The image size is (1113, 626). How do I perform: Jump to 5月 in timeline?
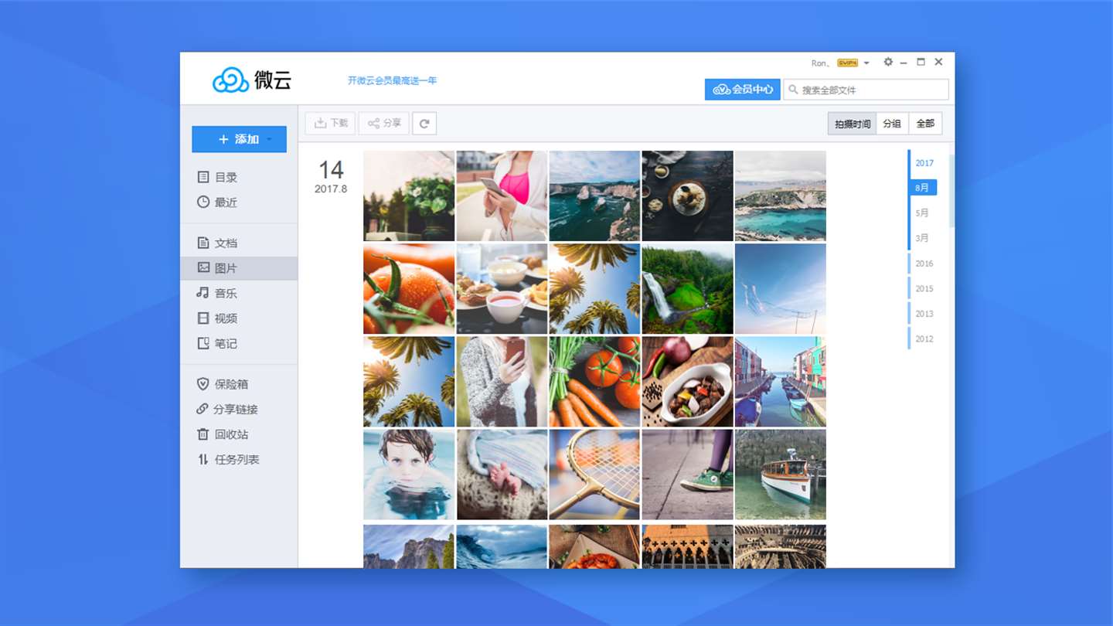tap(922, 213)
